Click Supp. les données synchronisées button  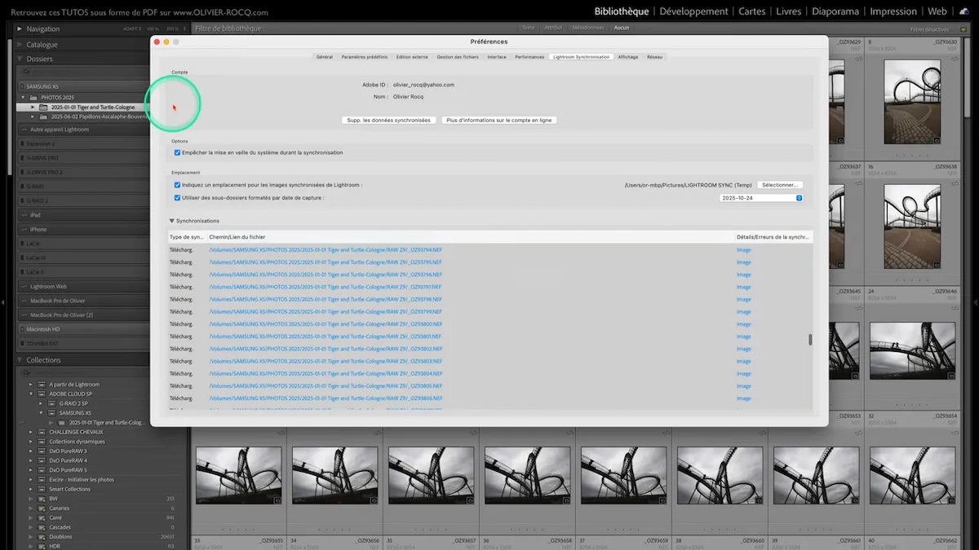[x=388, y=120]
